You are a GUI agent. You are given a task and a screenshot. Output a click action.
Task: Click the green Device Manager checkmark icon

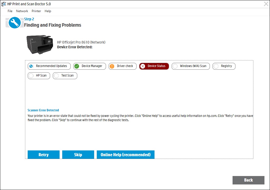click(77, 66)
